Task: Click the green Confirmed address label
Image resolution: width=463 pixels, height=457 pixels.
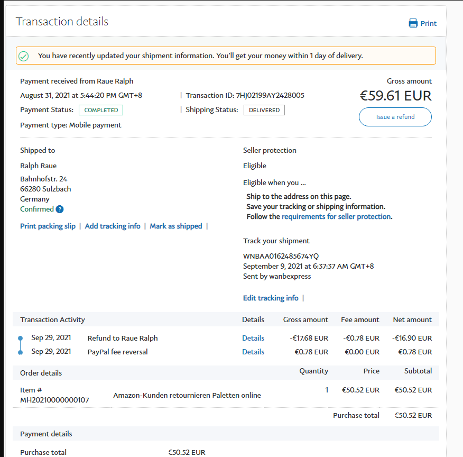Action: pos(36,209)
